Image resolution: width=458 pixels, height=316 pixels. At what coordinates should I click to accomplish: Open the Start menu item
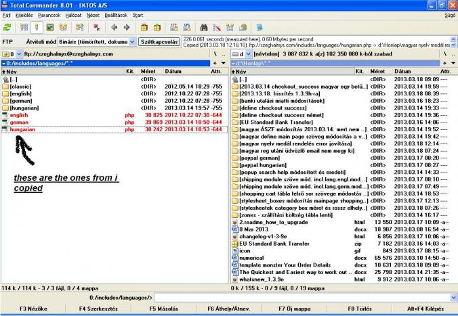pyautogui.click(x=138, y=15)
